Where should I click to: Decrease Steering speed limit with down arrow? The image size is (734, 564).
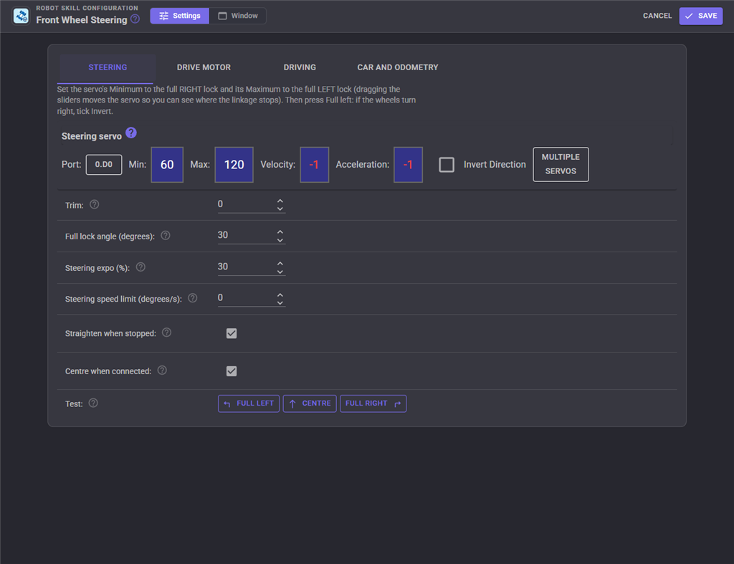click(x=280, y=303)
